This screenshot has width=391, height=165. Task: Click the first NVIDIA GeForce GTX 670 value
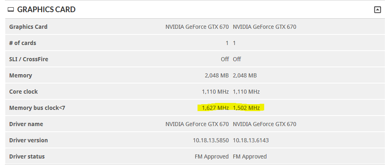coord(197,27)
